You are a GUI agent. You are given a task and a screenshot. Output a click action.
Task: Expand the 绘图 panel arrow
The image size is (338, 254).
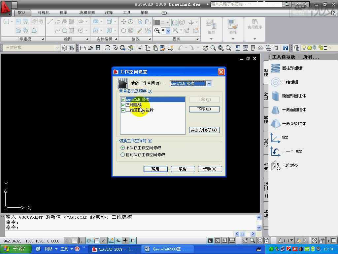tap(87, 39)
